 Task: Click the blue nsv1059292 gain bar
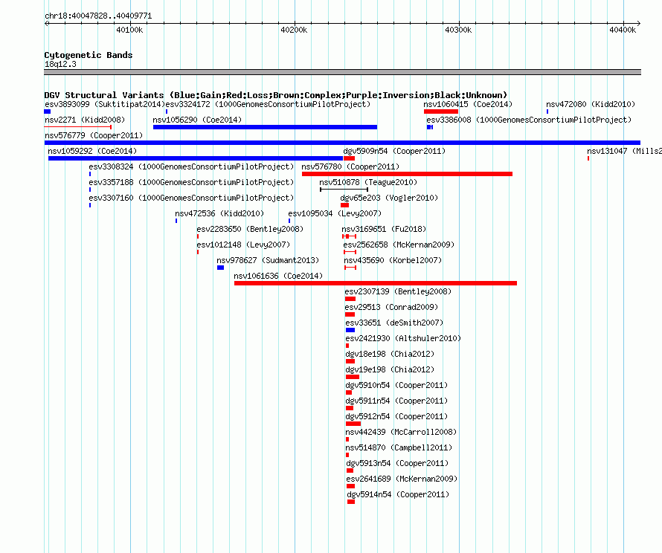coord(196,158)
